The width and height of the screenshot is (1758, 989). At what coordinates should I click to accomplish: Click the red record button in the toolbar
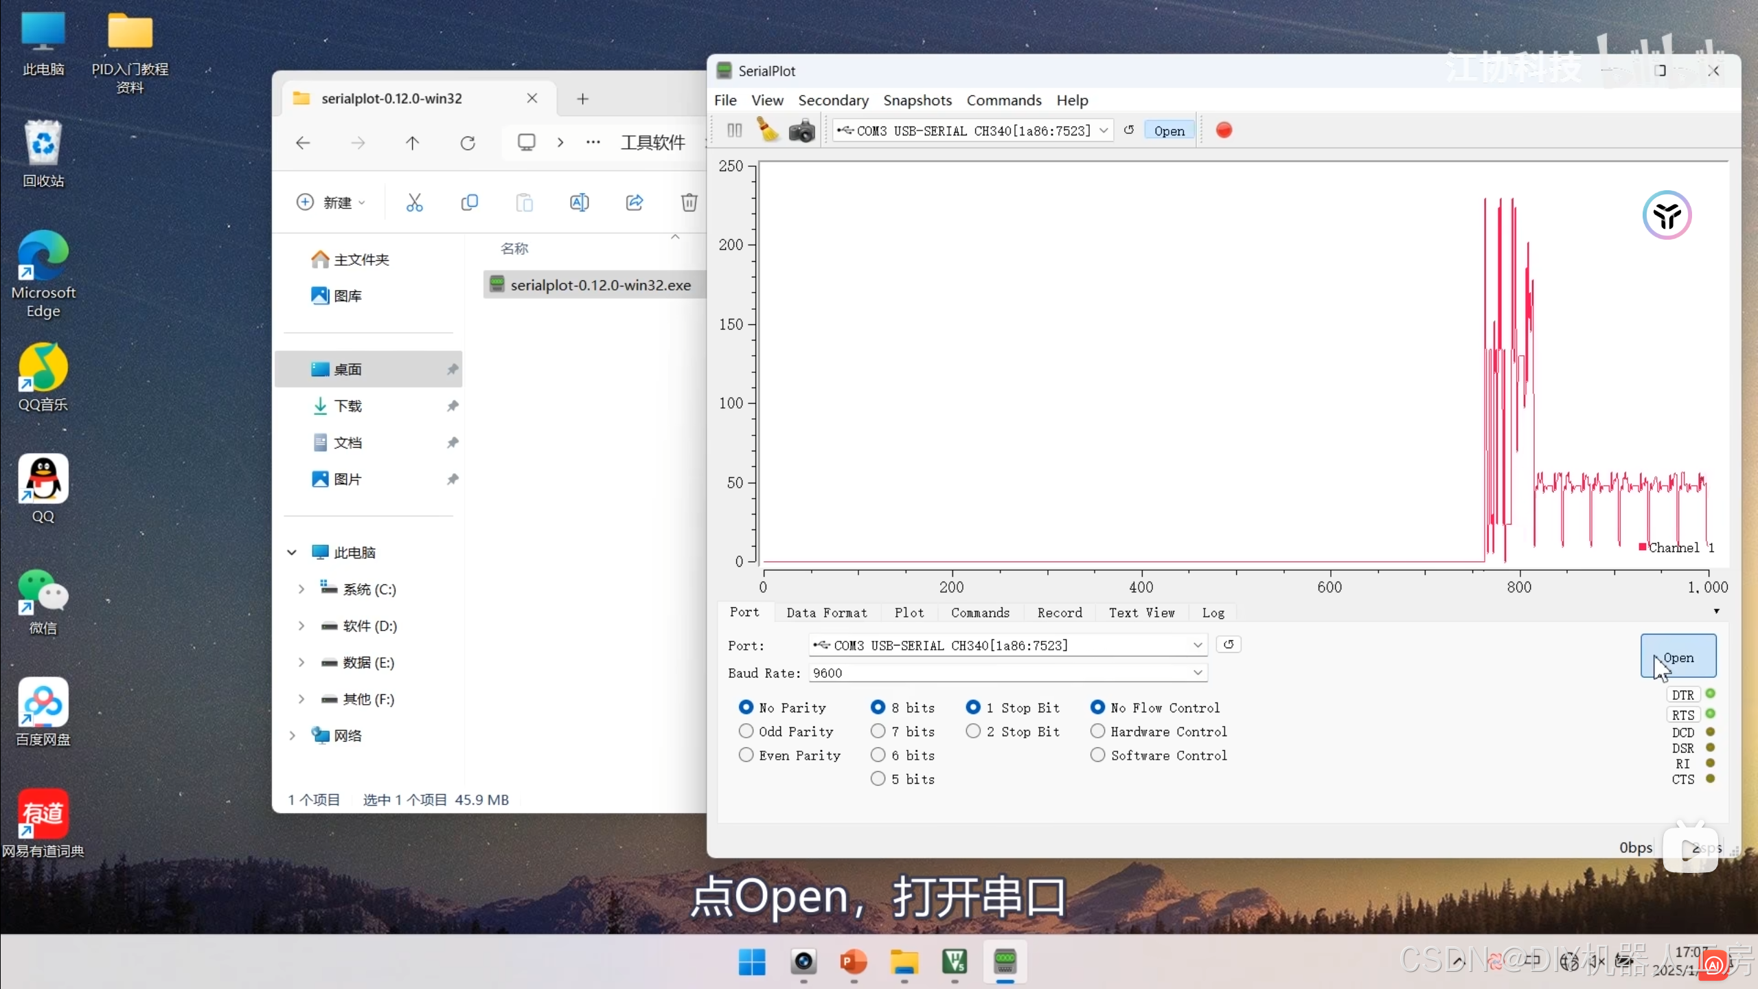1224,130
